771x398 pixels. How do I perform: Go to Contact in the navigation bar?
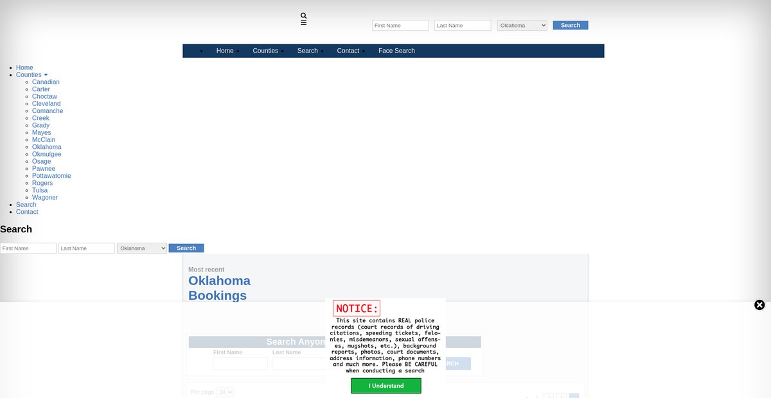348,51
